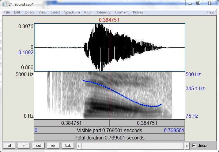The width and height of the screenshot is (219, 152).
Task: Open the Help menu
Action: [210, 12]
